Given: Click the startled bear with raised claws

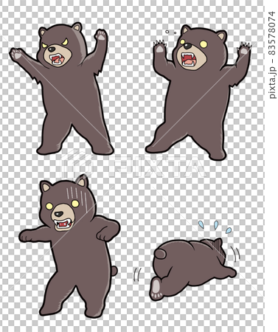Looking at the screenshot, I should [x=198, y=92].
